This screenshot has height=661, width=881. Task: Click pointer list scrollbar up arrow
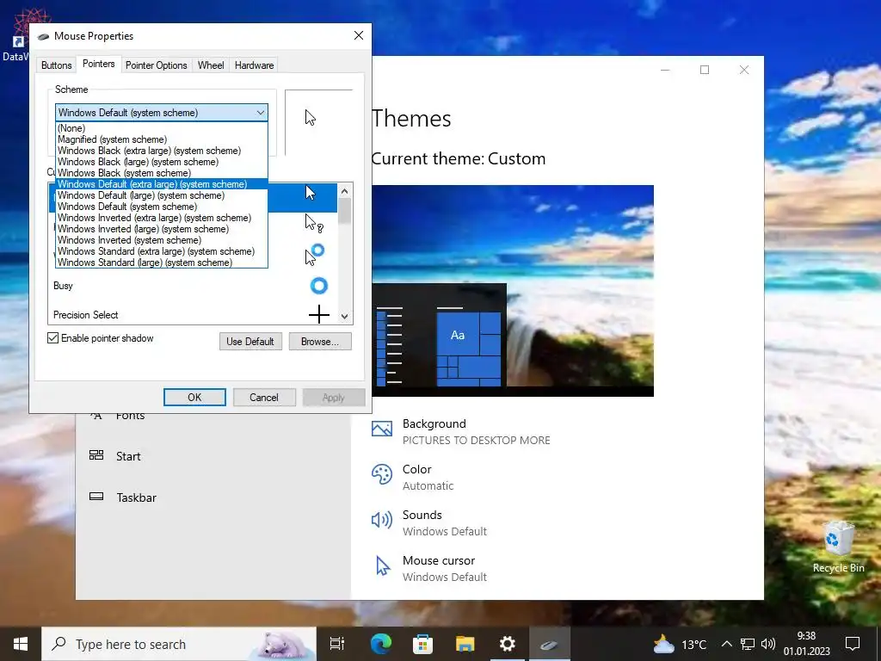(x=344, y=191)
